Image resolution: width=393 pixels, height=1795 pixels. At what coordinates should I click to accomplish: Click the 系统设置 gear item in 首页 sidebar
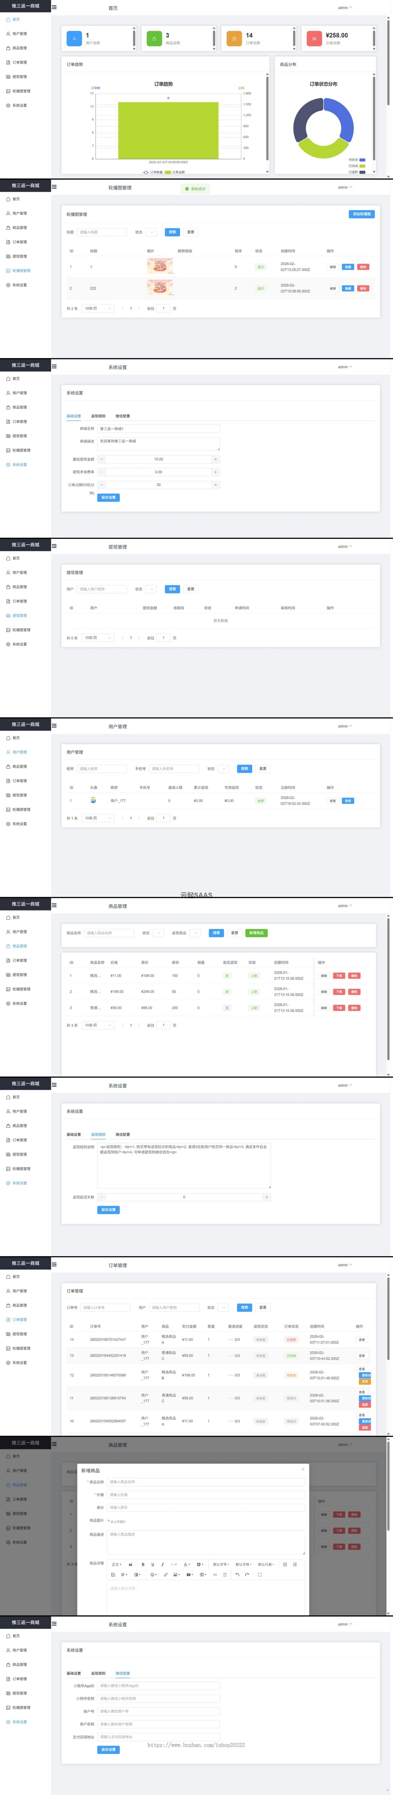(17, 105)
